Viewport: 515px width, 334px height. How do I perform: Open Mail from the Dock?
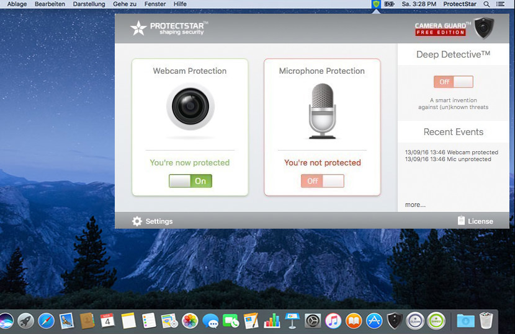[66, 321]
